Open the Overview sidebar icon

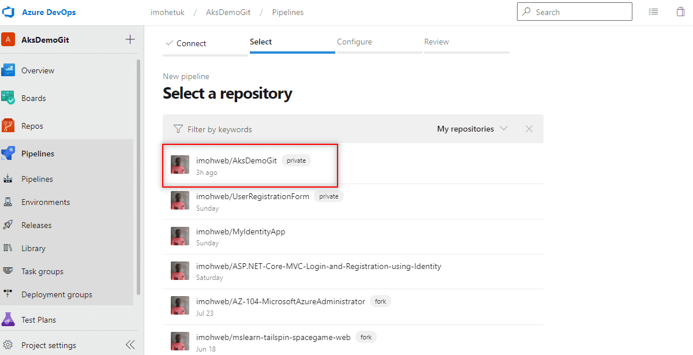pyautogui.click(x=8, y=70)
